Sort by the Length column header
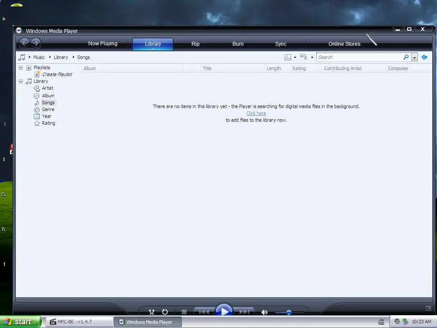437x328 pixels. pos(277,68)
